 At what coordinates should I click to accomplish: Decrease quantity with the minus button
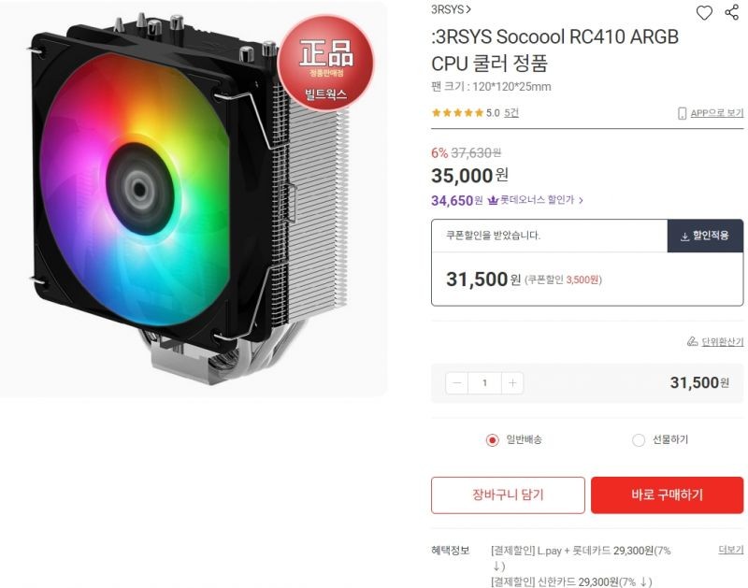click(456, 383)
